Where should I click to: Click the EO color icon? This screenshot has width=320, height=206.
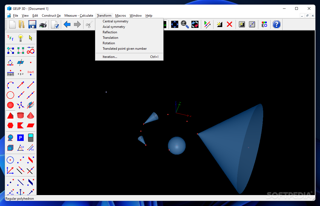pyautogui.click(x=264, y=25)
